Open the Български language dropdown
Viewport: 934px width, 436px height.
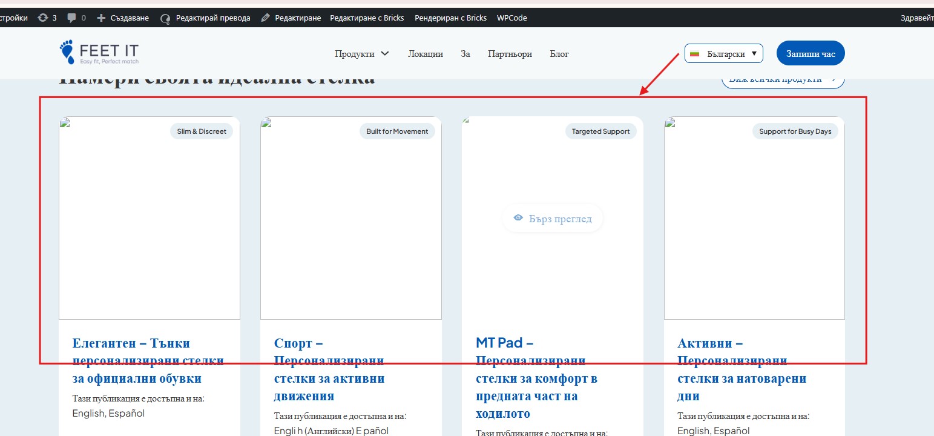click(x=724, y=54)
